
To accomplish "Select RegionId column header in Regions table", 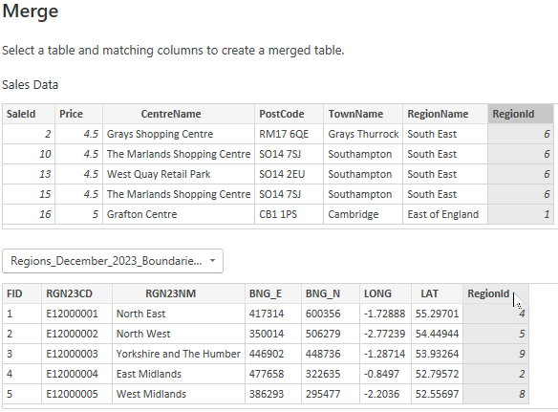I will click(x=496, y=293).
